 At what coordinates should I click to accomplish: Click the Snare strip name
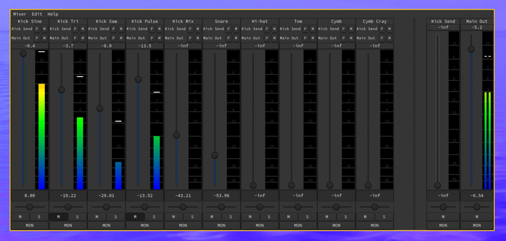[221, 21]
